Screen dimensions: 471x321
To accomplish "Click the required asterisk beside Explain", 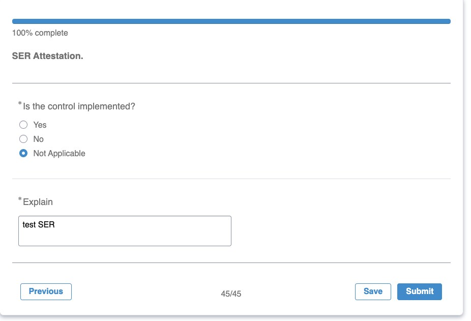I will (x=20, y=199).
